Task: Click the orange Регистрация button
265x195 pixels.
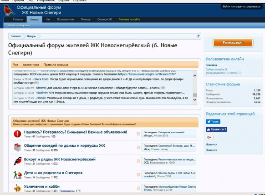Action: click(233, 43)
